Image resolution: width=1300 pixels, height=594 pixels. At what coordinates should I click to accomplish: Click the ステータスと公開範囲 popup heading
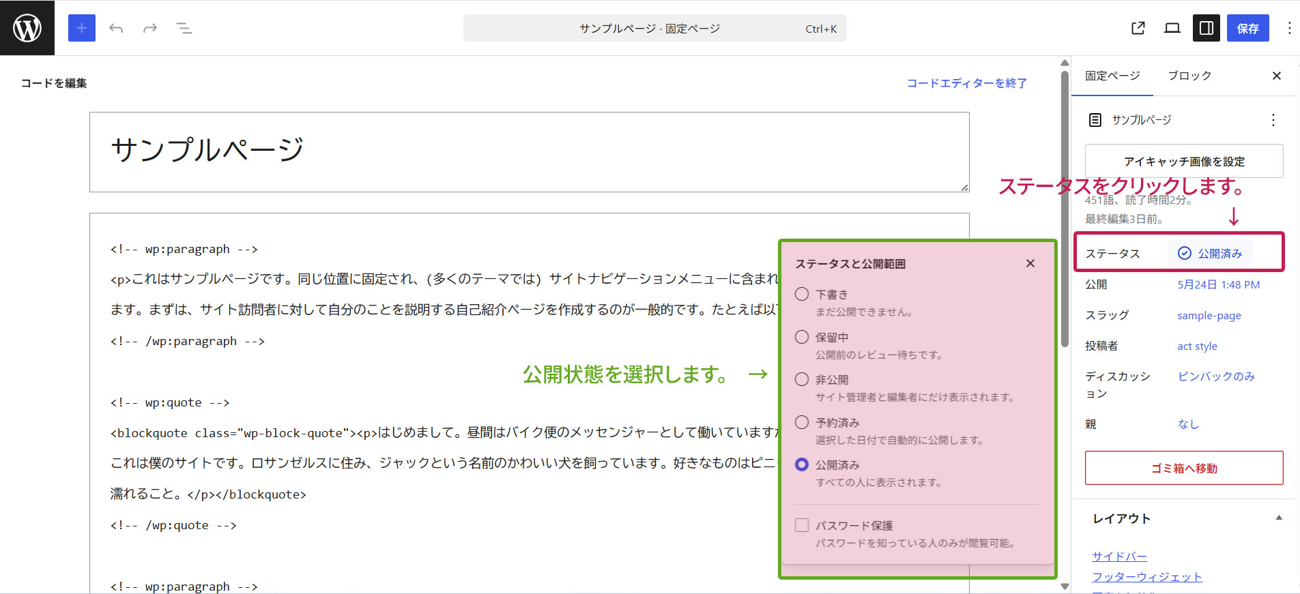850,264
